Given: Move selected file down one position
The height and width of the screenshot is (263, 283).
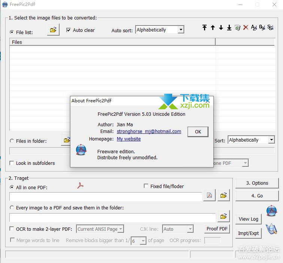Looking at the screenshot, I should pyautogui.click(x=221, y=27).
